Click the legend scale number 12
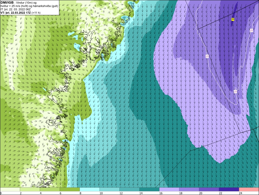The height and width of the screenshot is (195, 259). point(121,193)
